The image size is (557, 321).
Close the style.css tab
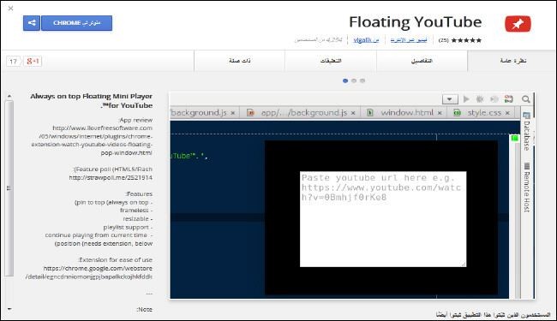click(x=507, y=113)
